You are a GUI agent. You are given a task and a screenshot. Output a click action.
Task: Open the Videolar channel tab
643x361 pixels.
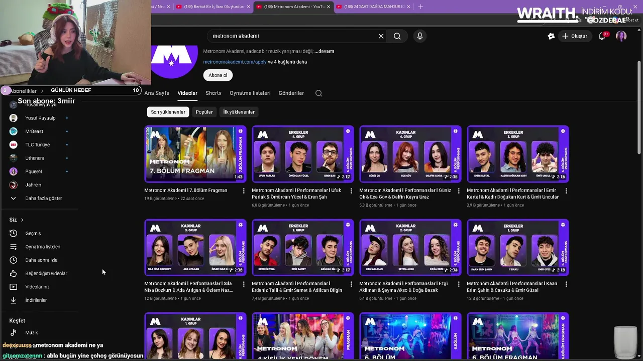click(187, 93)
